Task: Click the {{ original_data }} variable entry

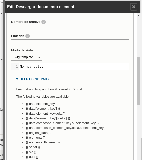Action: (38, 133)
